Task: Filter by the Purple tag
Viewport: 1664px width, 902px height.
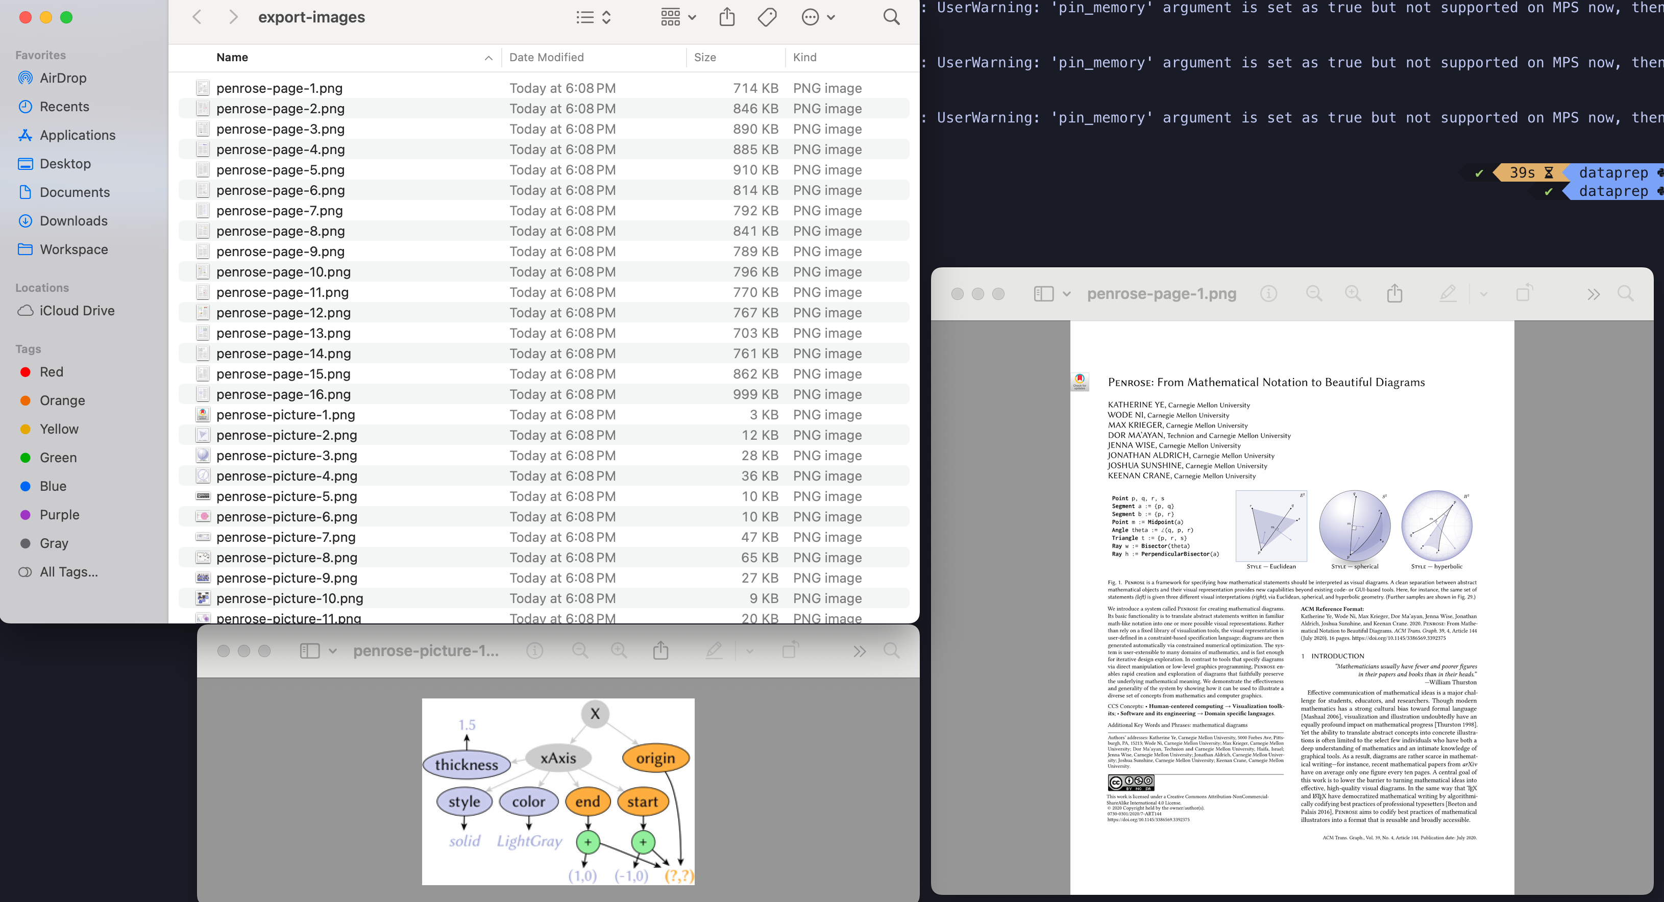Action: point(59,515)
